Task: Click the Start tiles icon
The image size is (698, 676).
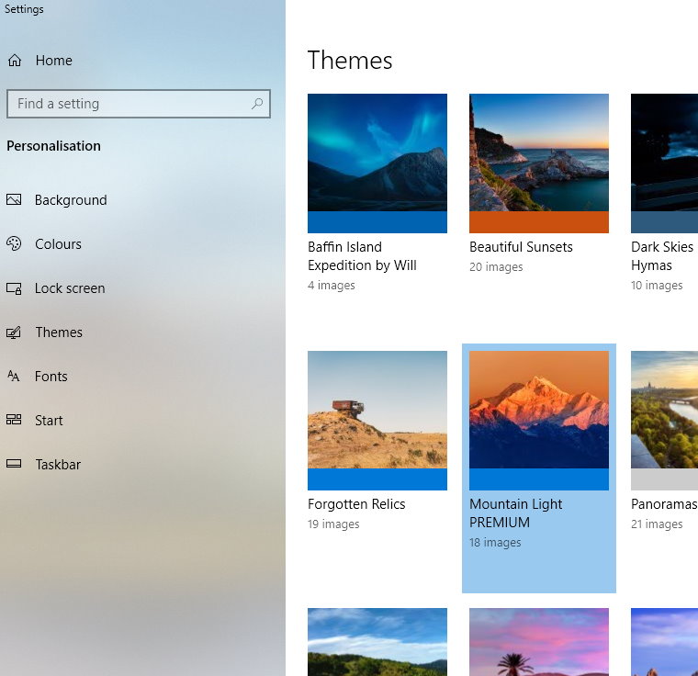Action: (14, 421)
